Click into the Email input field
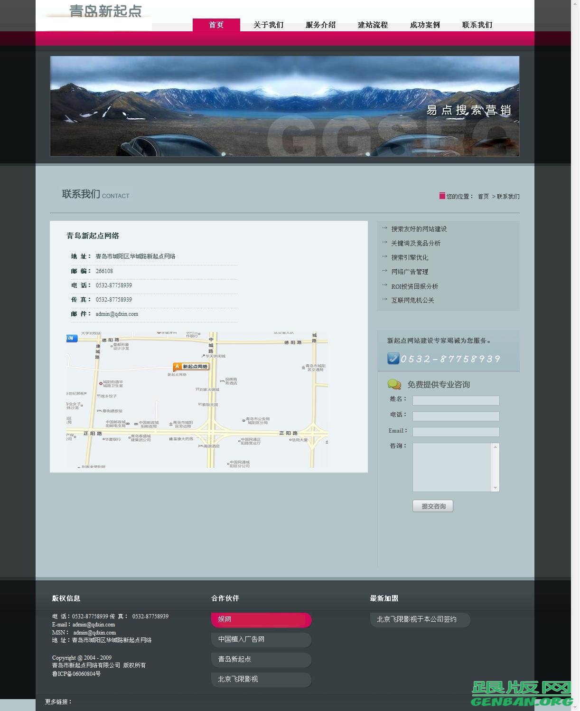This screenshot has height=711, width=580. click(456, 432)
